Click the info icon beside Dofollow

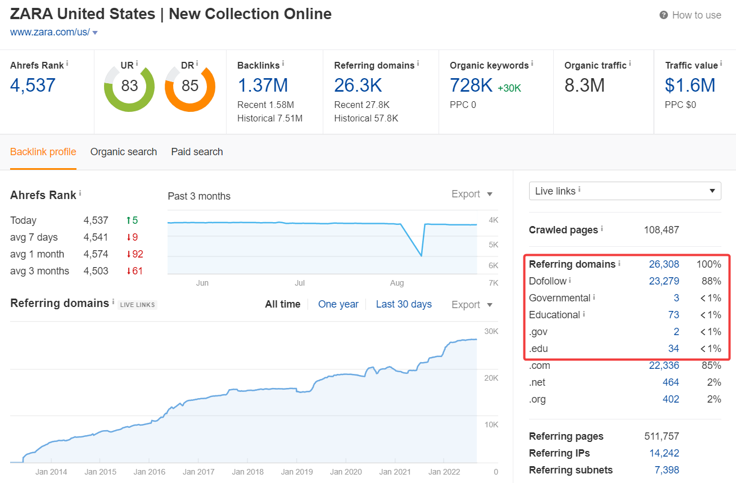[570, 279]
